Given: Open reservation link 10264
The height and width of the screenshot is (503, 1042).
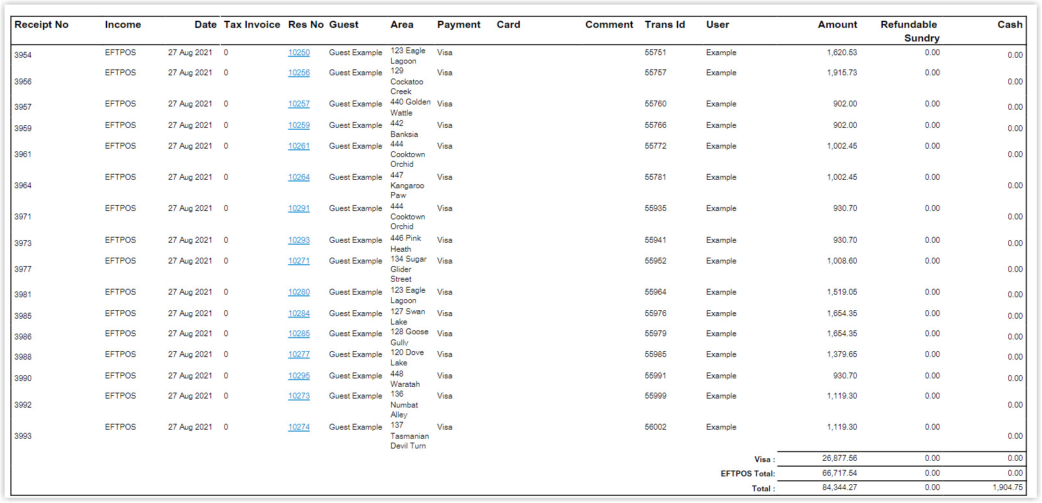Looking at the screenshot, I should (299, 177).
